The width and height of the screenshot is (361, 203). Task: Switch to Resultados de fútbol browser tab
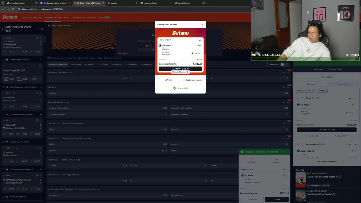coord(55,3)
